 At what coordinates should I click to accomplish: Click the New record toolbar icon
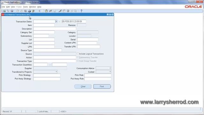(x=4, y=11)
